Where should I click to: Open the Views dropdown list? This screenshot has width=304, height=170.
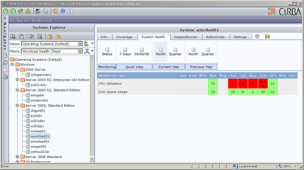[80, 44]
